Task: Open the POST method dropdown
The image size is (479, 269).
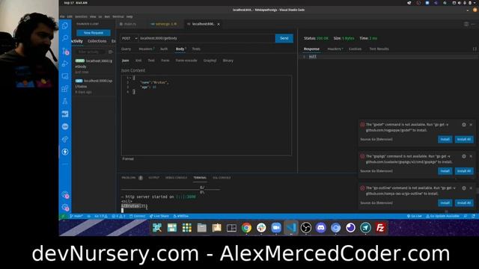Action: 129,38
